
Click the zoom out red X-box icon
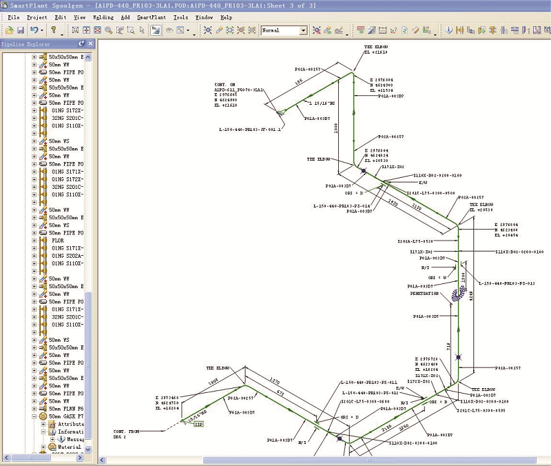pos(97,30)
